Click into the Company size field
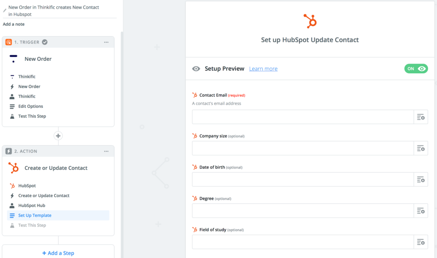 coord(303,148)
